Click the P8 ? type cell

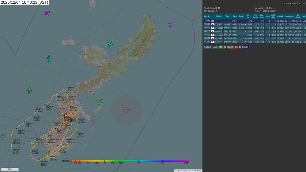click(x=235, y=21)
